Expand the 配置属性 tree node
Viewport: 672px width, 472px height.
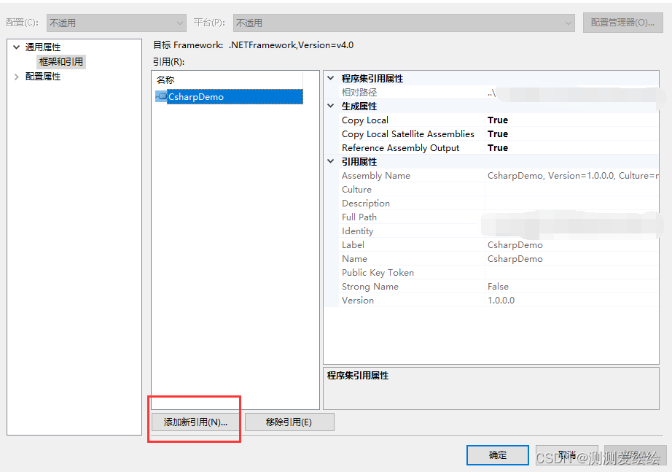(x=16, y=76)
